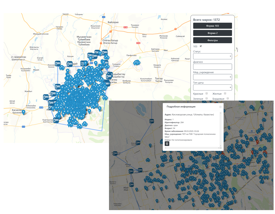
Task: Click popup horizontal scrollbar track
Action: (192, 148)
